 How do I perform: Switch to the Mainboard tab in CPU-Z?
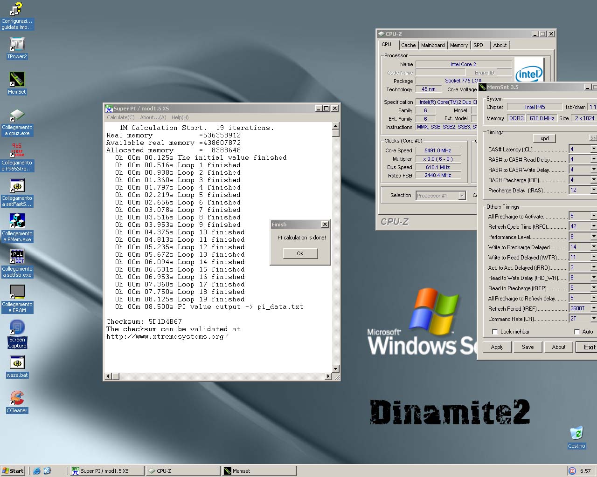tap(433, 45)
